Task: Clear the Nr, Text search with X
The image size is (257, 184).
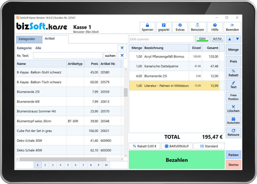Action: (x=122, y=55)
